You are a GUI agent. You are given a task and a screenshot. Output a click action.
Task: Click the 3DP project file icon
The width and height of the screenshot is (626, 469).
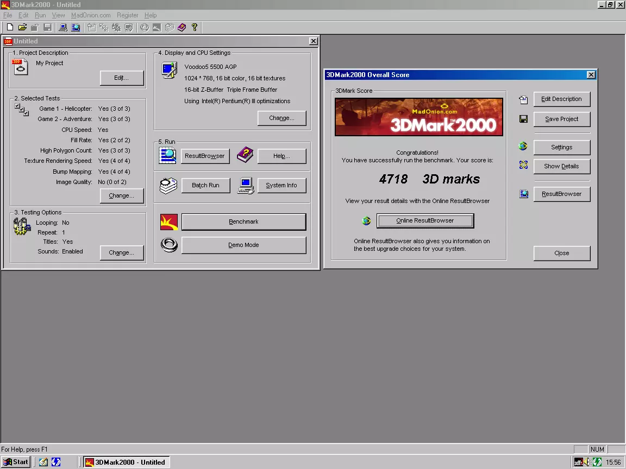(20, 67)
